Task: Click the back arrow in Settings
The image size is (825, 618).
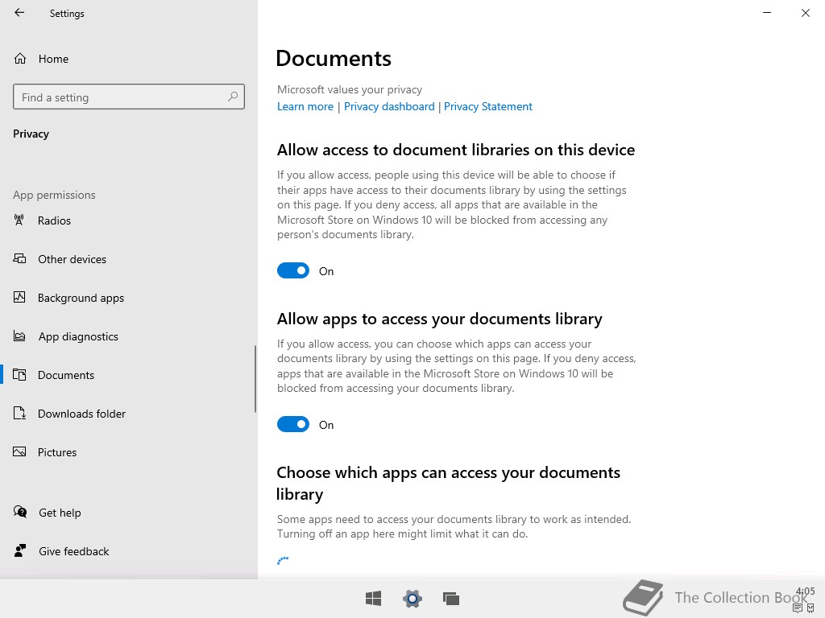Action: (x=19, y=13)
